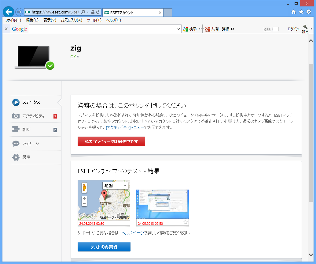Open the 地図 map type dropdown
This screenshot has height=264, width=316.
tap(115, 186)
